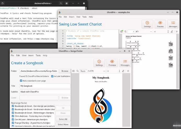
Task: Click up chevron in terminal header
Action: [x=78, y=3]
